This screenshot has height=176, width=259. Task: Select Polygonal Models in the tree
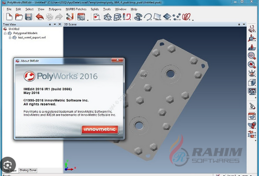[25, 33]
